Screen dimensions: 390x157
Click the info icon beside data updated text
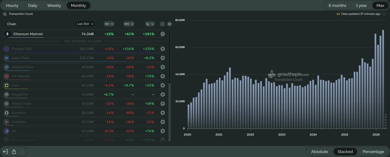click(x=384, y=14)
